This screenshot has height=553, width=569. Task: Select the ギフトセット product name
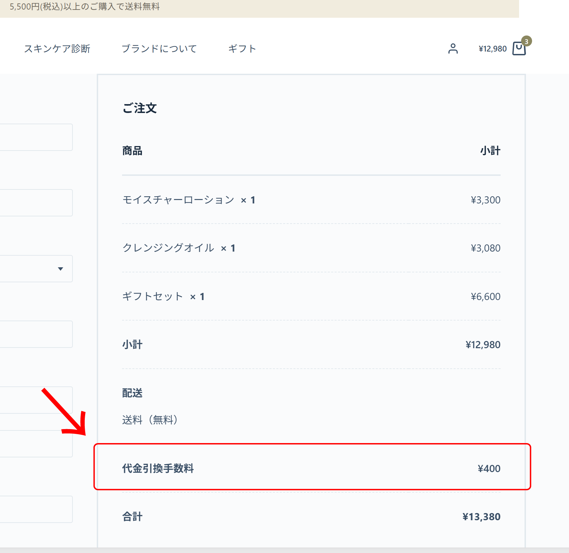point(153,296)
